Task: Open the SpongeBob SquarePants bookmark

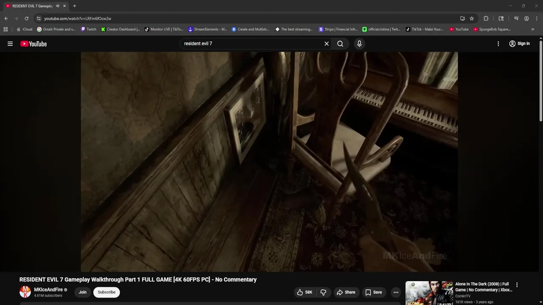Action: coord(492,29)
